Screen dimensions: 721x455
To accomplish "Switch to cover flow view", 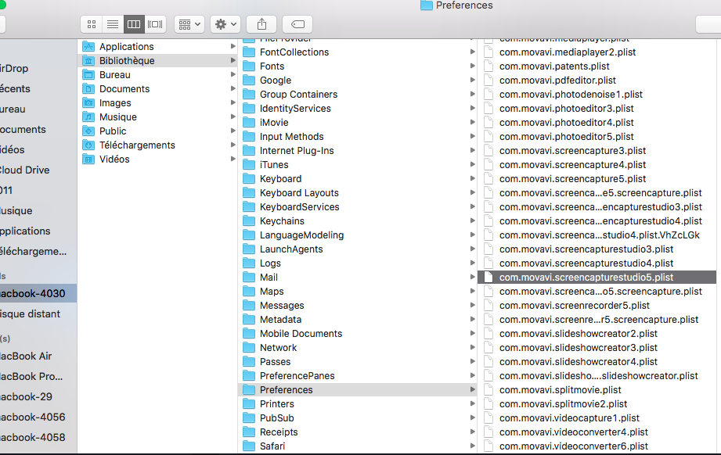I will pyautogui.click(x=155, y=24).
